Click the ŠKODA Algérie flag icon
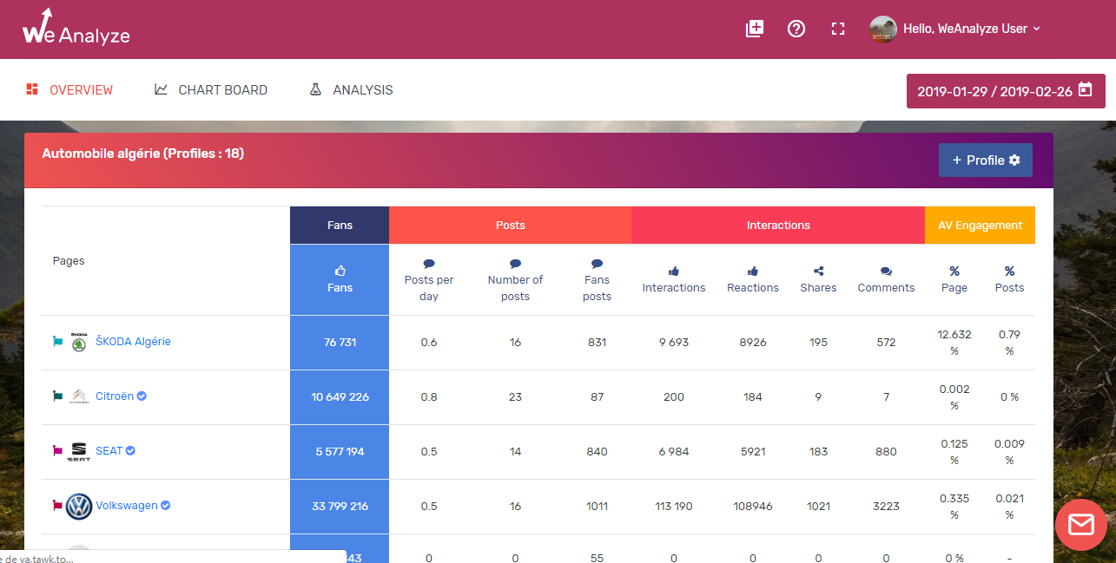The height and width of the screenshot is (563, 1116). pos(57,342)
